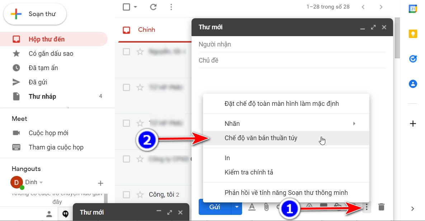The image size is (425, 221).
Task: Click the video camera icon for new meeting
Action: 16,133
